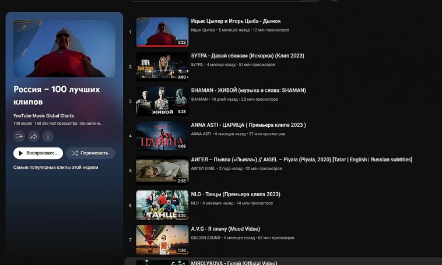Click '12 млн просмотров' under Дымок
Image resolution: width=442 pixels, height=265 pixels.
click(x=271, y=30)
